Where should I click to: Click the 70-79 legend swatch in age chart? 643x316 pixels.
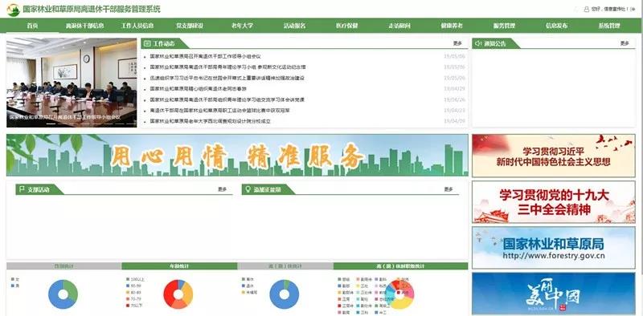coord(129,299)
